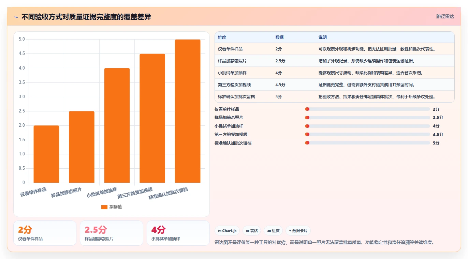The image size is (468, 259).
Task: Click the 5分 value in table
Action: point(279,97)
